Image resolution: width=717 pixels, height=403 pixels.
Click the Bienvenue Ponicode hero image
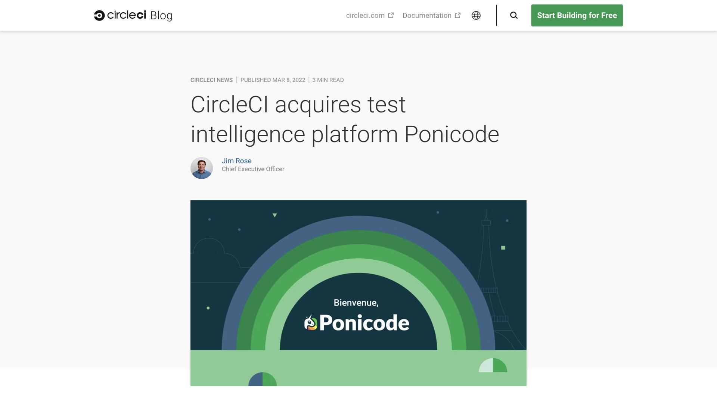click(358, 293)
